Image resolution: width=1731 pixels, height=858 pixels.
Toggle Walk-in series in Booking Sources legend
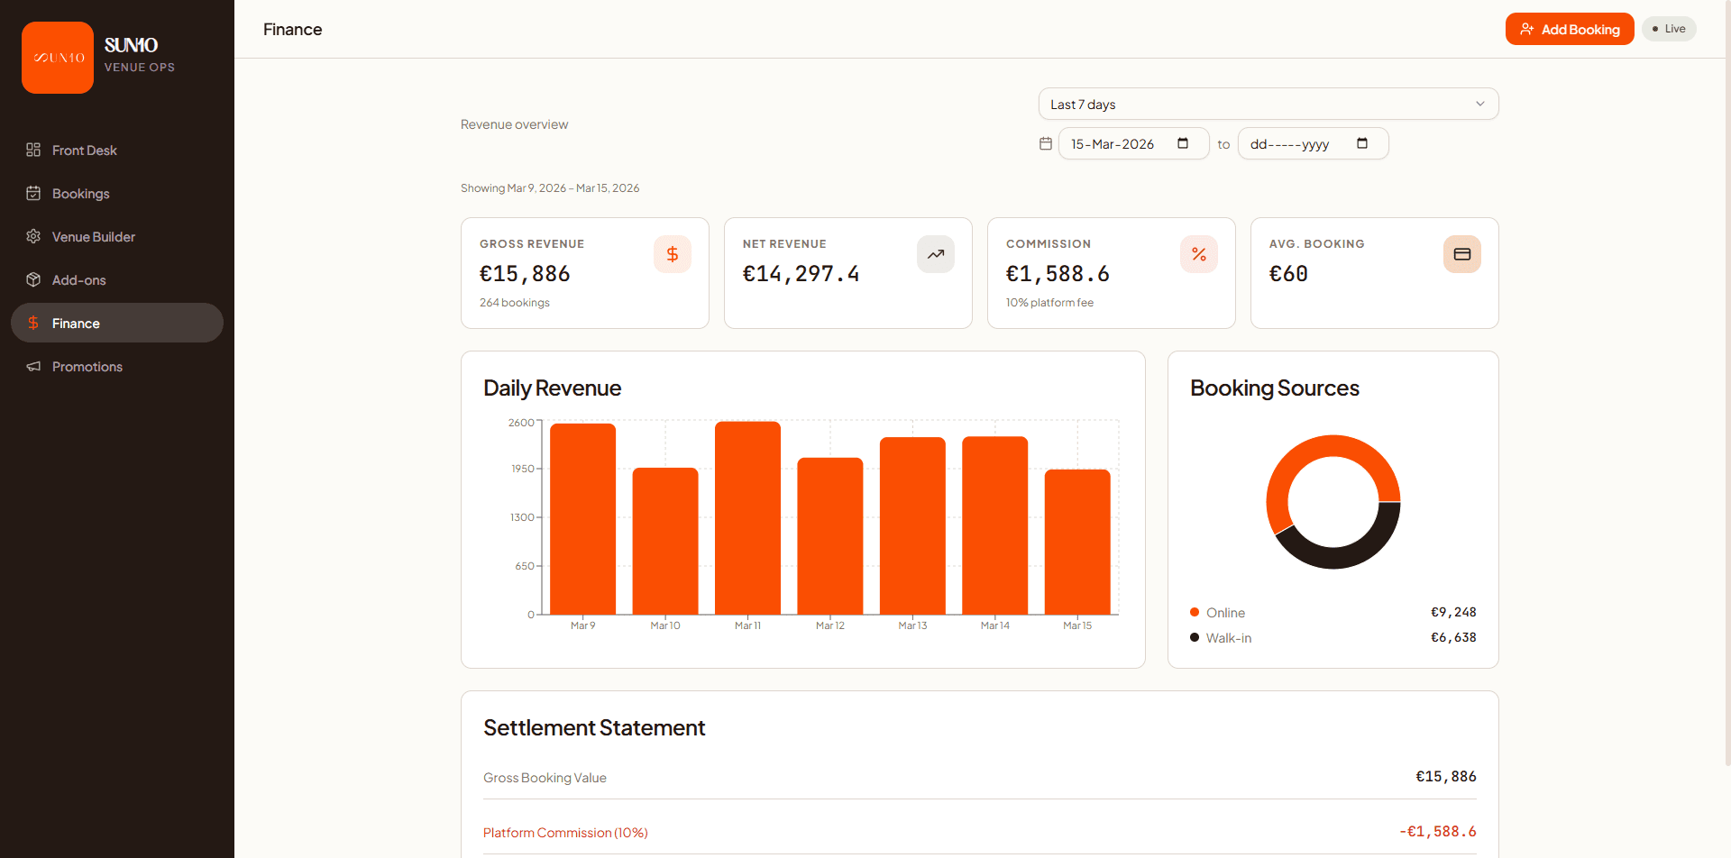1228,638
